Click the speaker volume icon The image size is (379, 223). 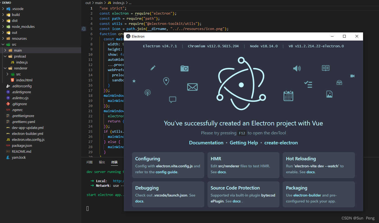[297, 68]
